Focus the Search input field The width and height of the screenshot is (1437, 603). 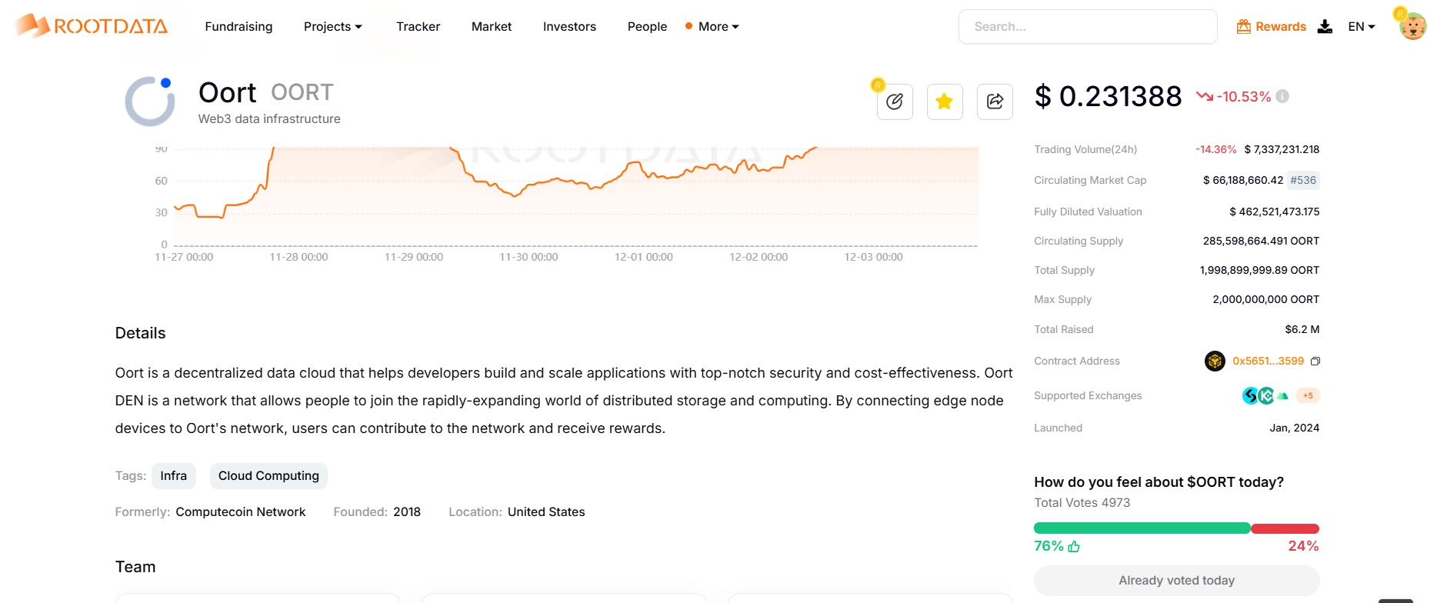[1088, 26]
